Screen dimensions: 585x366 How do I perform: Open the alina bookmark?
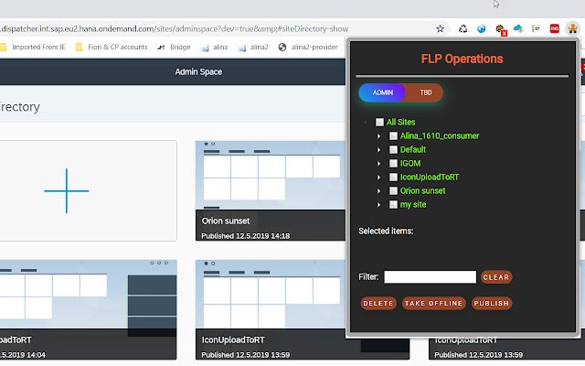click(x=215, y=47)
